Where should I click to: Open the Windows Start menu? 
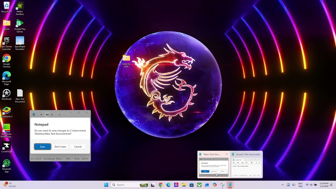pos(106,185)
